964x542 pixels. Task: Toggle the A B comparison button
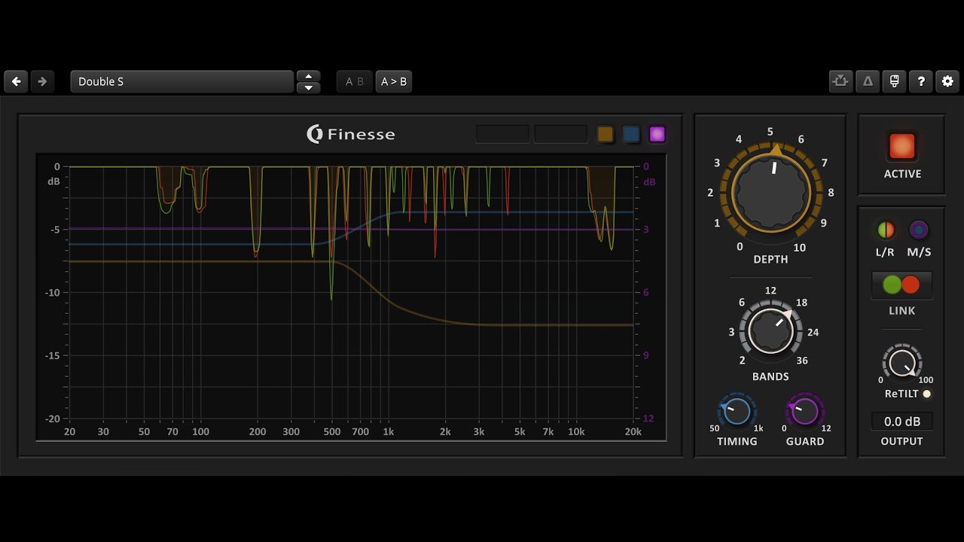point(355,81)
